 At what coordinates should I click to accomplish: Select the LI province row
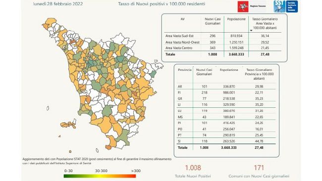point(226,105)
